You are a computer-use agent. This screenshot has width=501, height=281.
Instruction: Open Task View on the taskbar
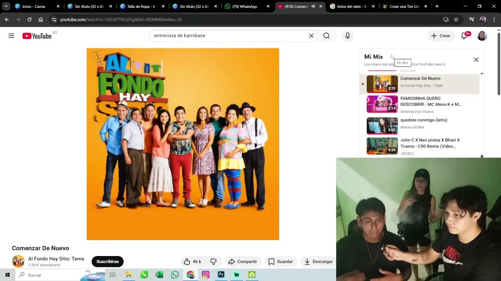point(113,275)
